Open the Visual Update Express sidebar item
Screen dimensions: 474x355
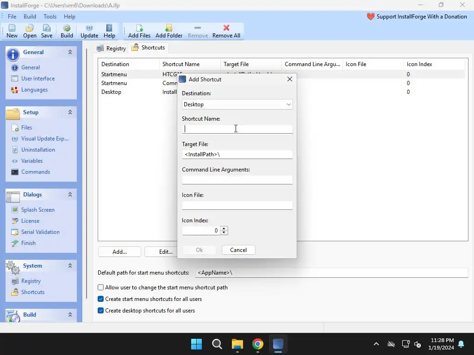tap(45, 139)
